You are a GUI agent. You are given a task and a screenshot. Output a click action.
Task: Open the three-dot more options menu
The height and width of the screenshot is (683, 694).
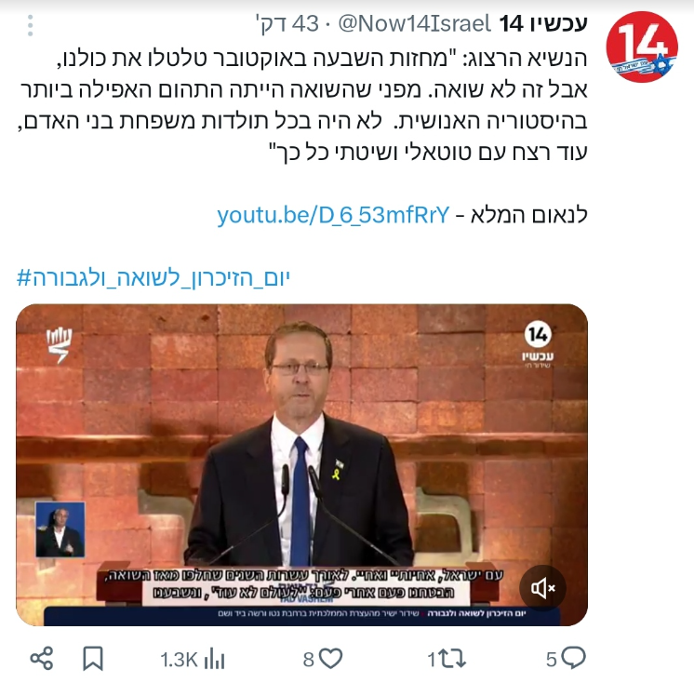click(x=30, y=25)
